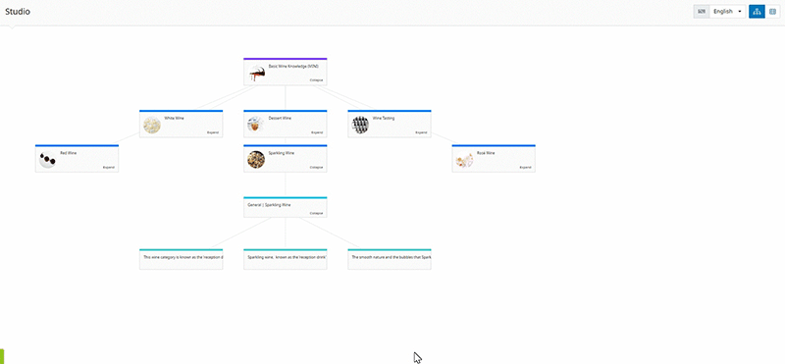Click the flag icon beside the language selector
Image resolution: width=785 pixels, height=364 pixels.
click(702, 12)
